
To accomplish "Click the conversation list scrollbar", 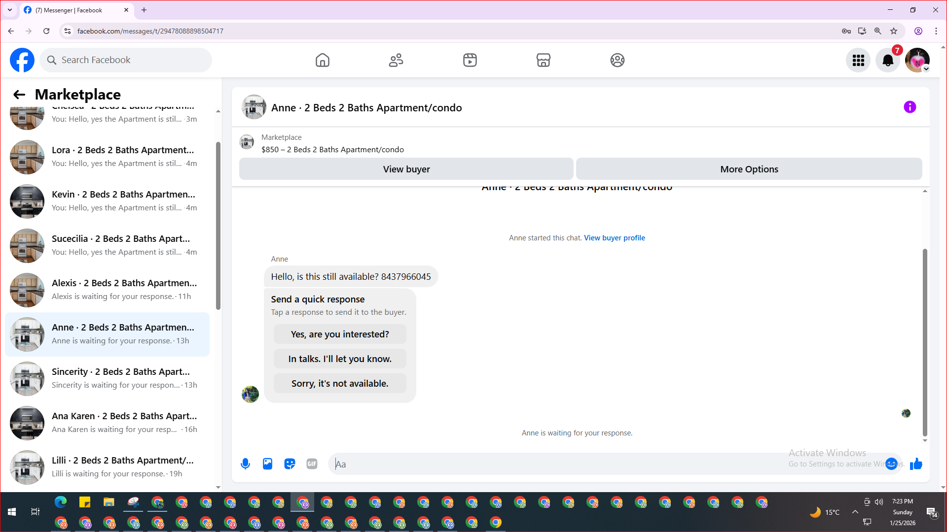I will (218, 226).
